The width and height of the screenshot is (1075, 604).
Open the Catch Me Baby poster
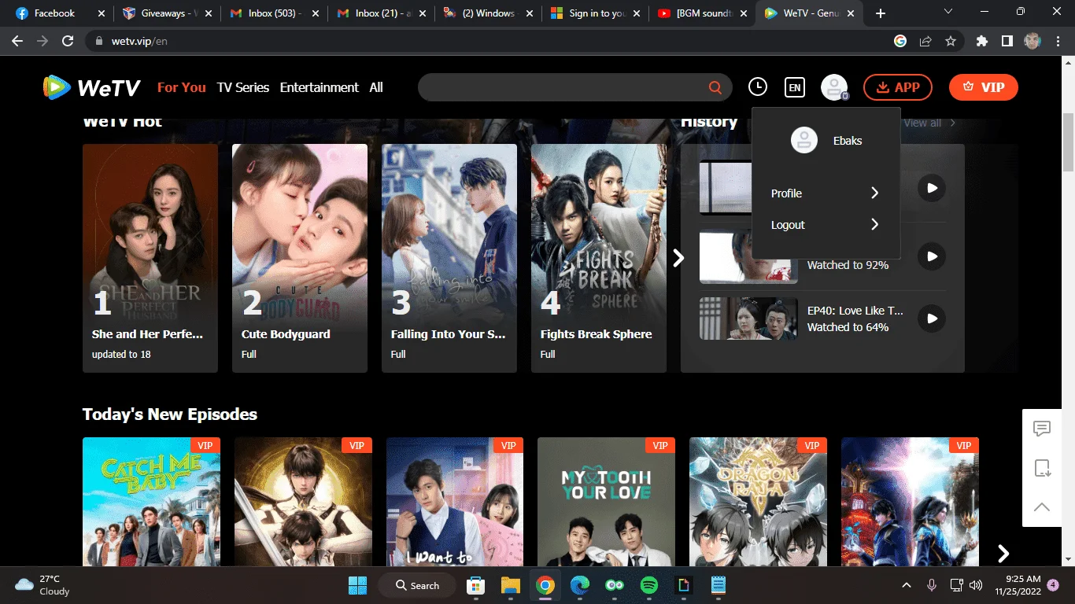pyautogui.click(x=151, y=502)
